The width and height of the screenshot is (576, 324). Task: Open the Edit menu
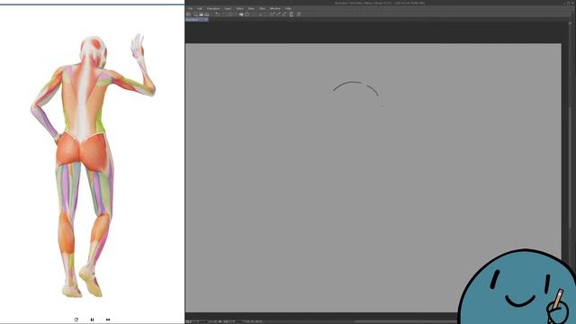pos(200,8)
